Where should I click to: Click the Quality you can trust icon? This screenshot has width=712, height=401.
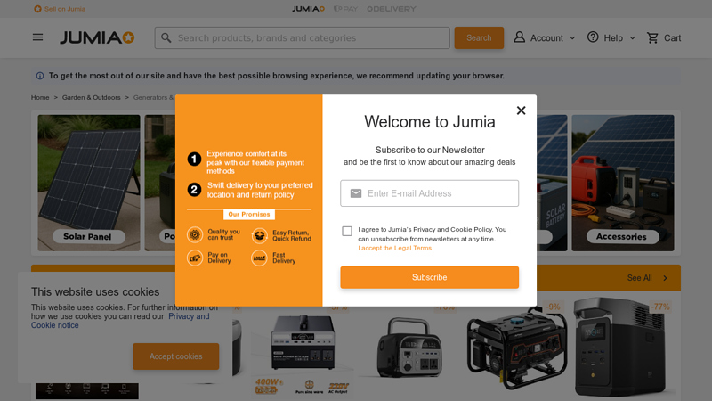point(195,234)
